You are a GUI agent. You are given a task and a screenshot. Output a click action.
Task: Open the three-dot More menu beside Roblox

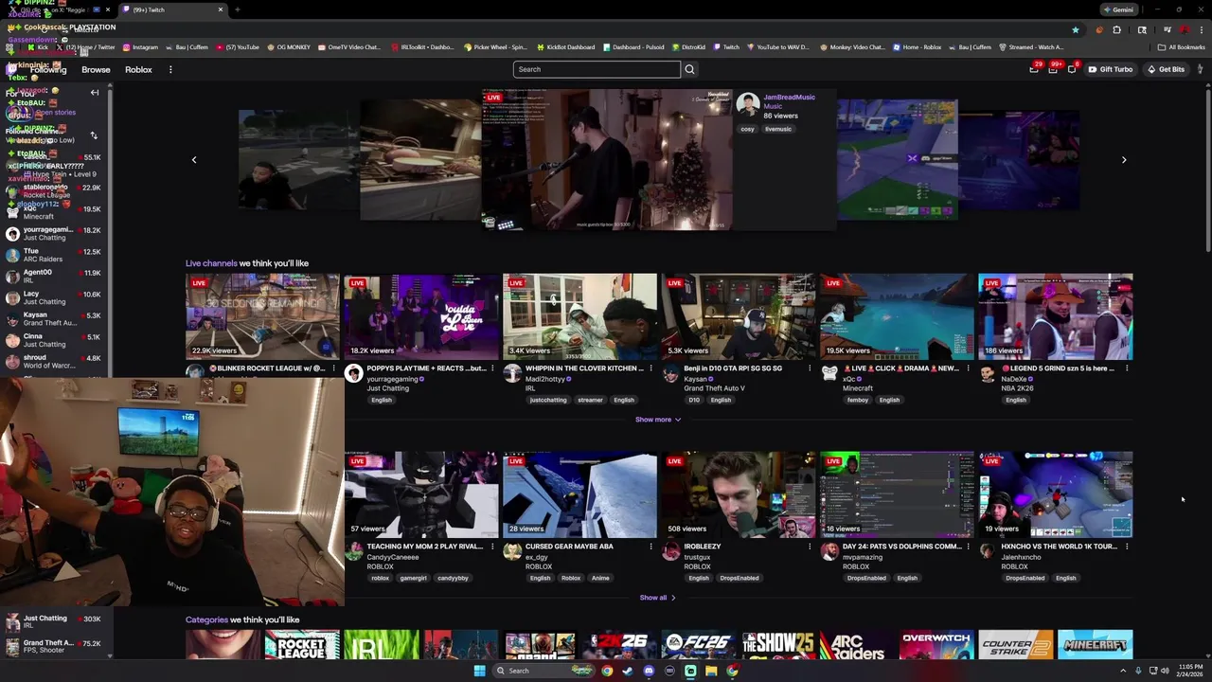tap(170, 69)
